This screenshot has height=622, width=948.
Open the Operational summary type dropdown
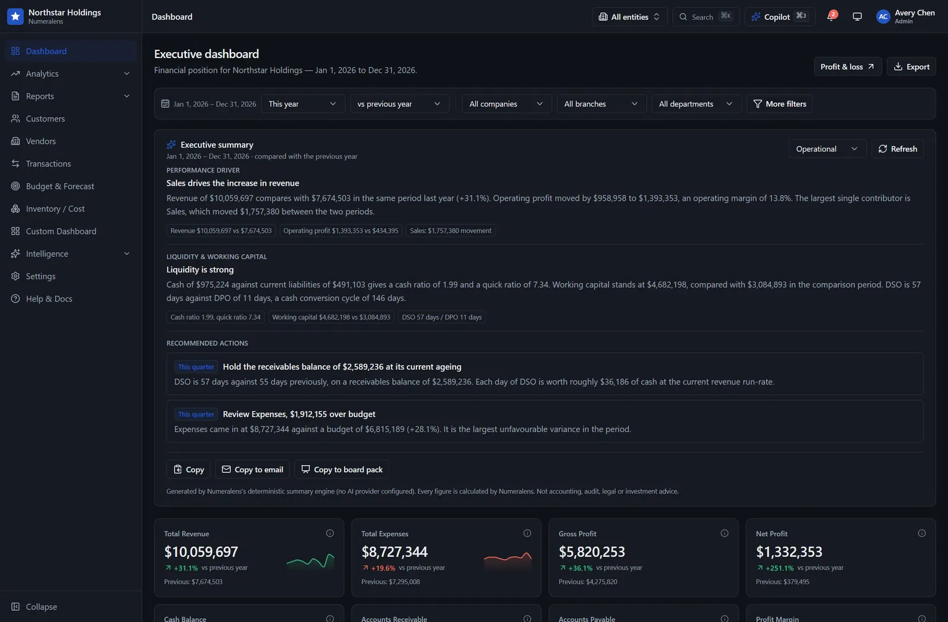[x=827, y=149]
